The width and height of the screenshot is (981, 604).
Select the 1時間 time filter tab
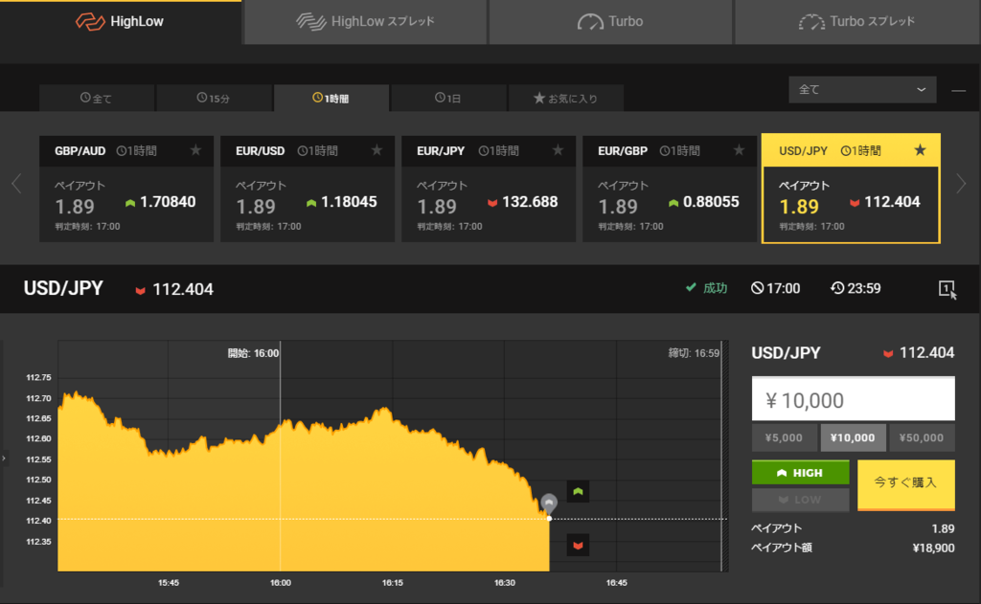[x=331, y=99]
